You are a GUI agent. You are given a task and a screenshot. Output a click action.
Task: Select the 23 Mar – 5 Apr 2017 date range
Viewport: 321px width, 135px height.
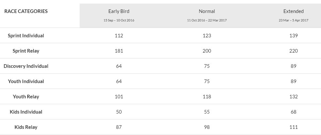(x=293, y=20)
